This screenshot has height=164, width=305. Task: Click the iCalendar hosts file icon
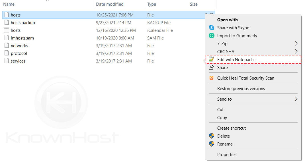click(6, 30)
